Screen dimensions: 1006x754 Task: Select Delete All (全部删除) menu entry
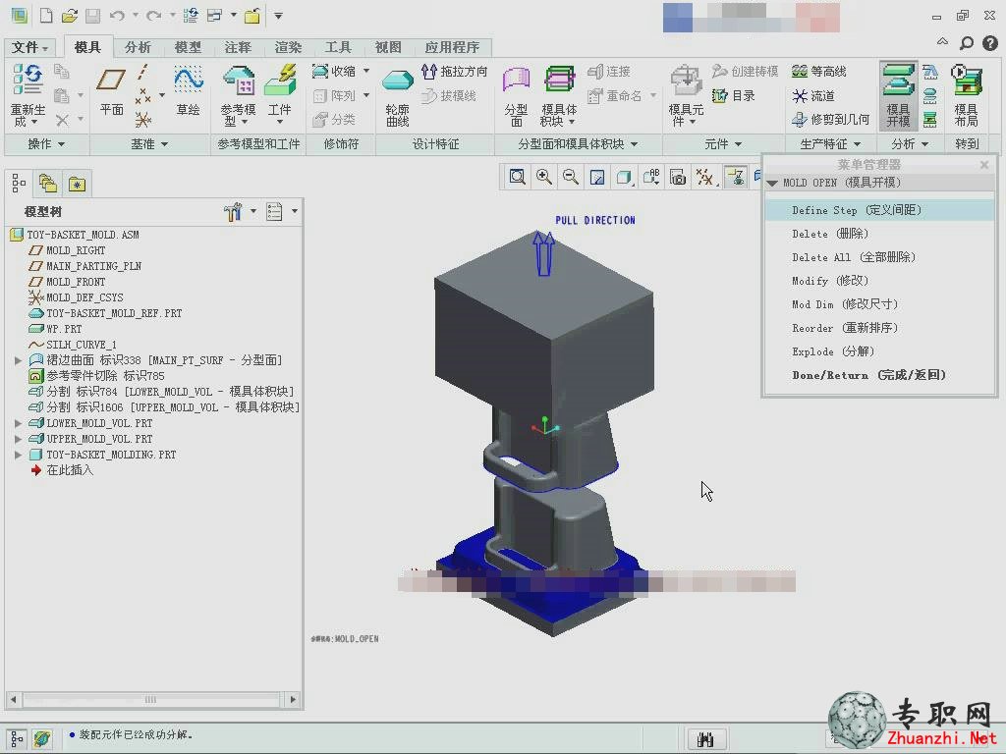(880, 257)
